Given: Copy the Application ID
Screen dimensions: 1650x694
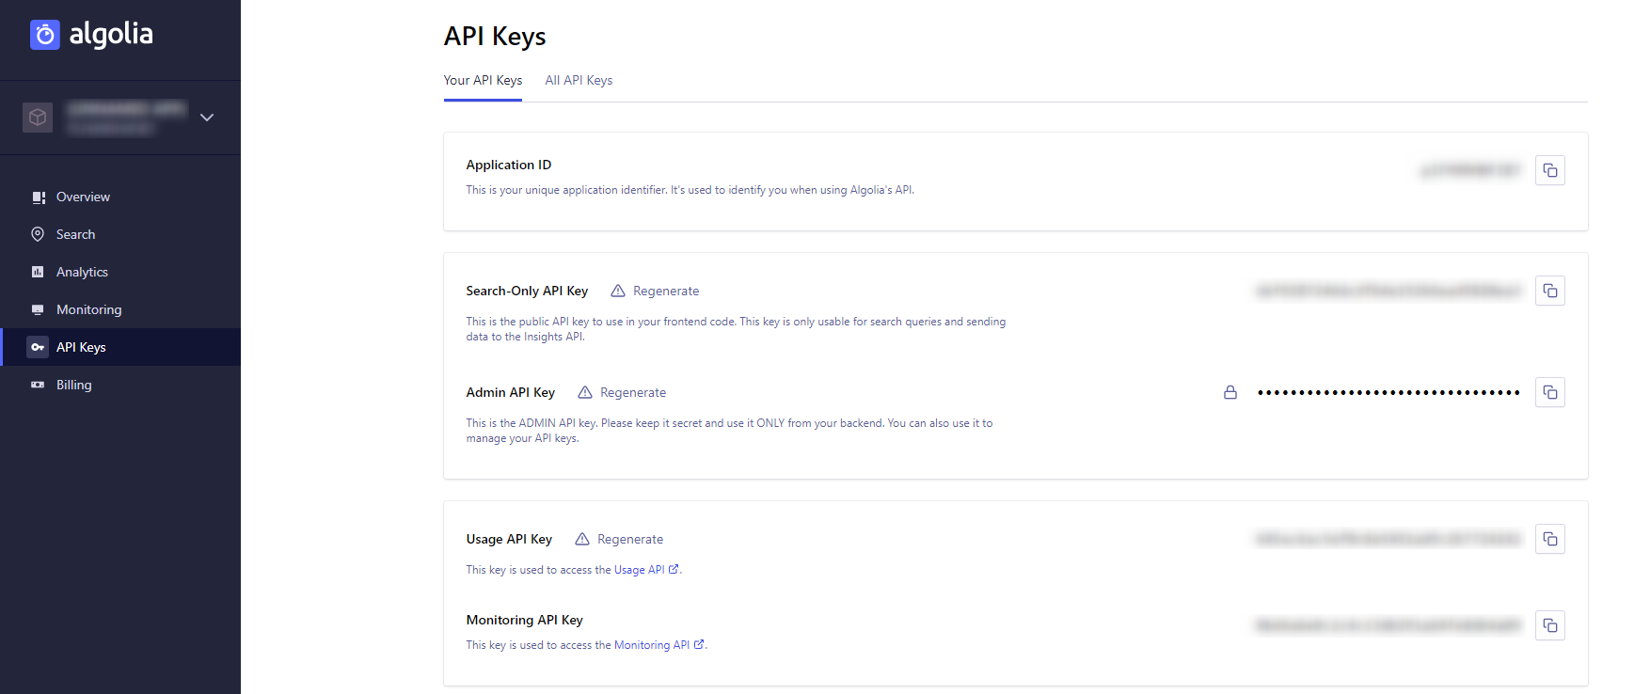Looking at the screenshot, I should point(1550,170).
